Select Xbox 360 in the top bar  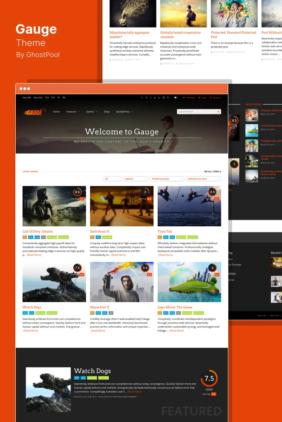click(x=27, y=98)
